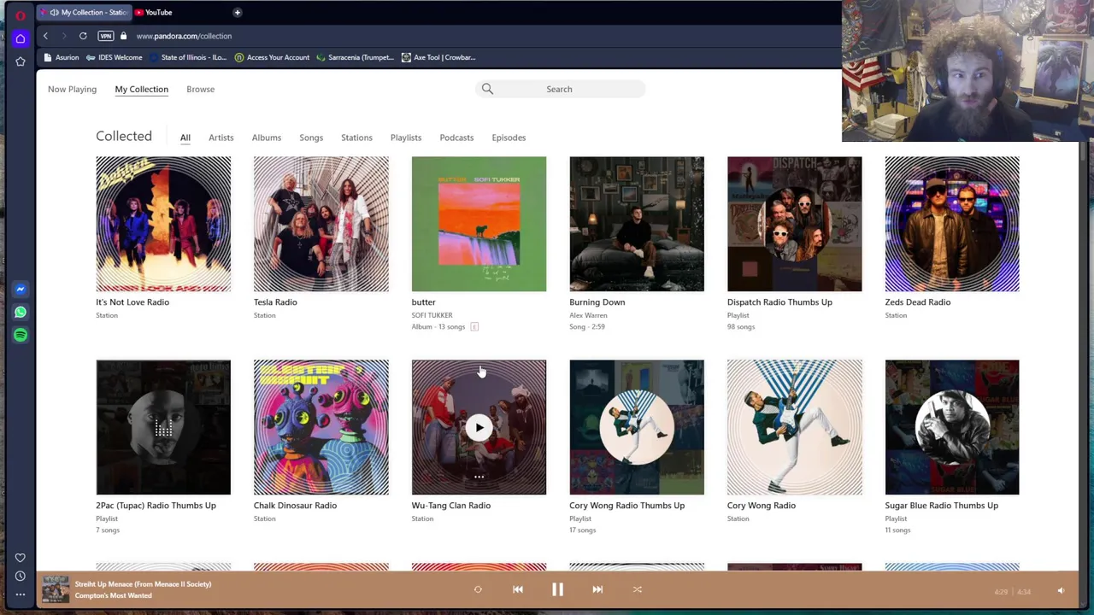Open the Opera sidebar home icon
Viewport: 1094px width, 615px height.
(21, 38)
